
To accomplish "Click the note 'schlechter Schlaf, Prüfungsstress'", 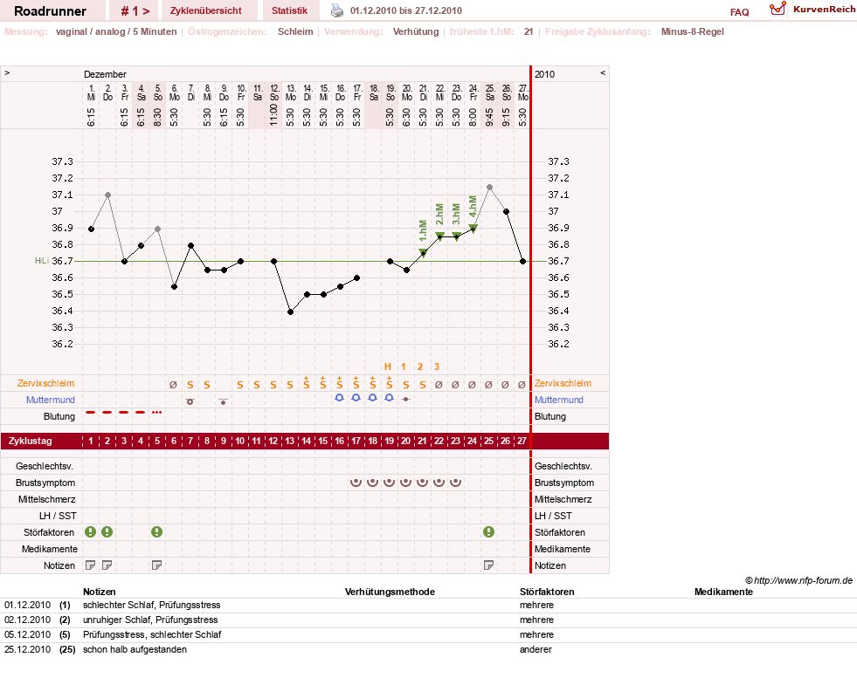I will click(x=151, y=605).
